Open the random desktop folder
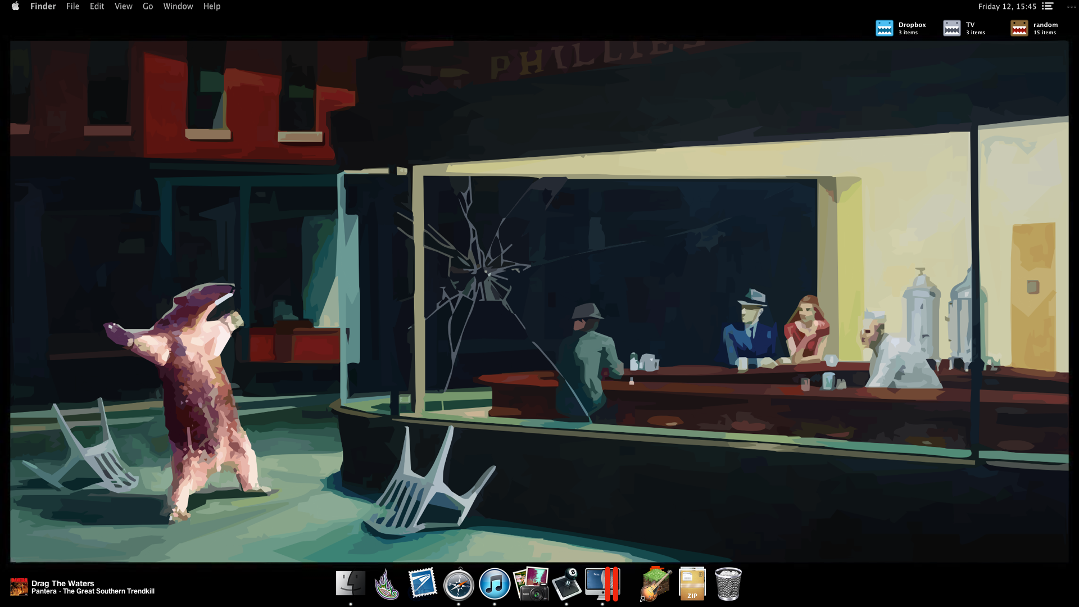The image size is (1079, 607). point(1019,28)
